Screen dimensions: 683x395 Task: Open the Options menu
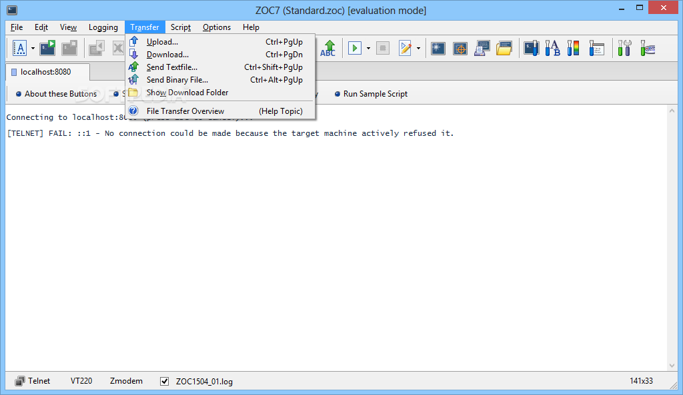[x=217, y=27]
